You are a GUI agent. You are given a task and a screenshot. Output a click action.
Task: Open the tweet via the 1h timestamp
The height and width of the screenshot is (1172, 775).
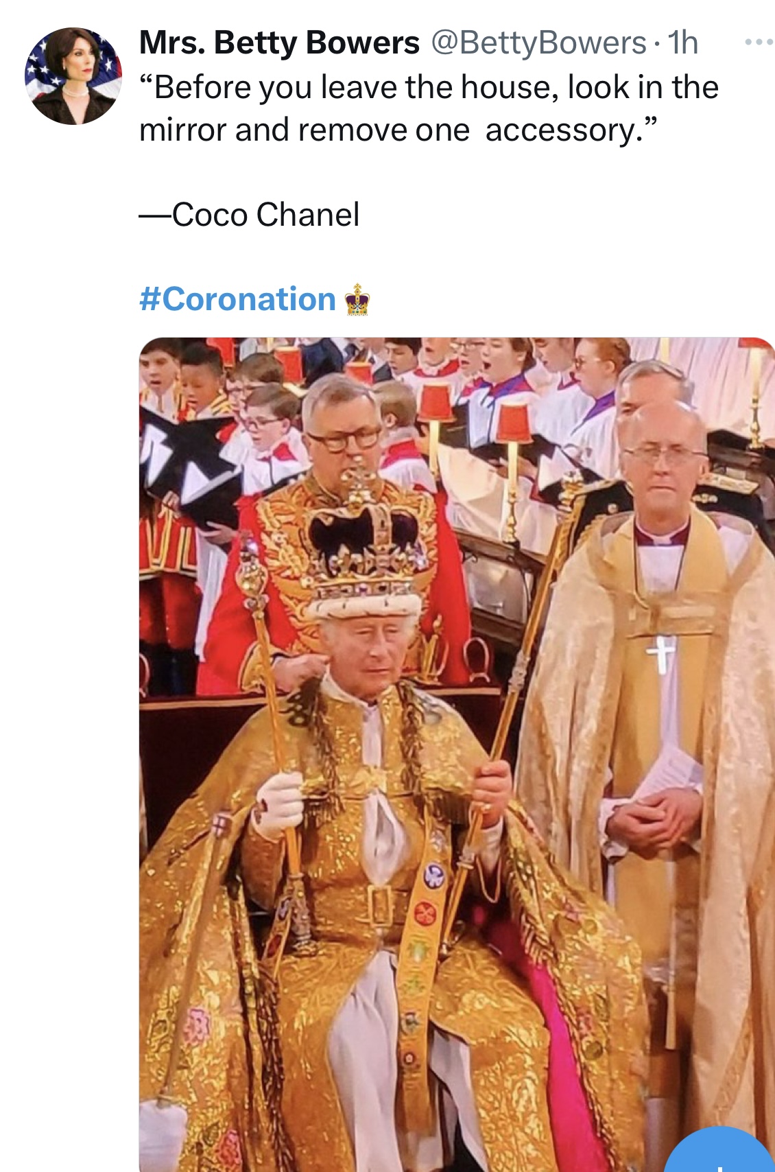tap(683, 43)
